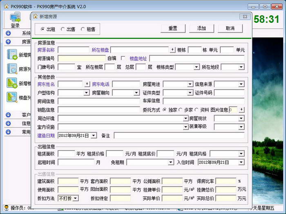The width and height of the screenshot is (286, 214).
Task: Select the 出租 radio button
Action: 42,29
